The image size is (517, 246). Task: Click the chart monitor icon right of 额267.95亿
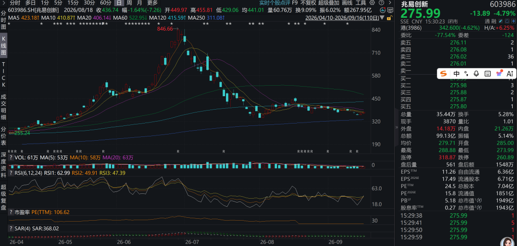[389, 10]
